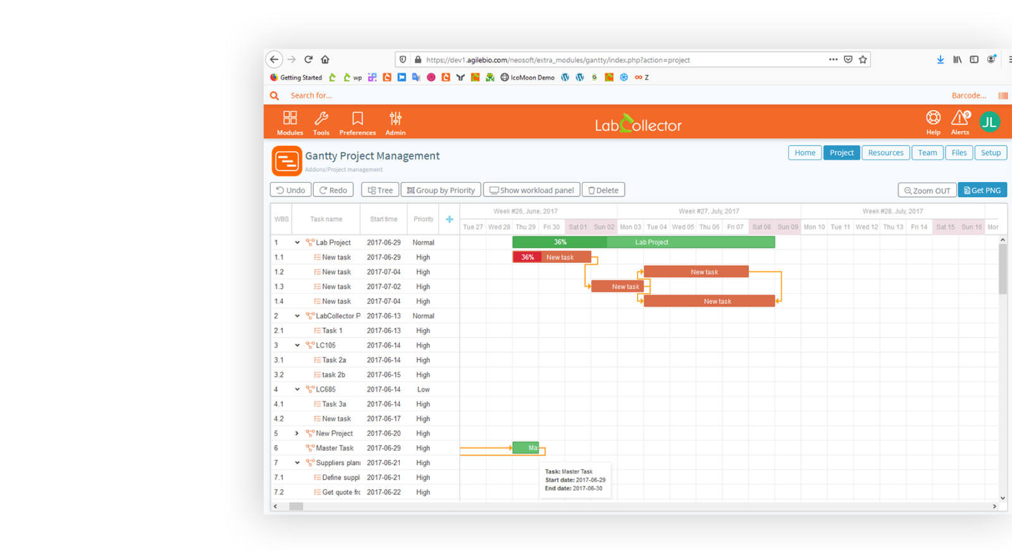Open the Help lifebuoy icon
Screen dimensions: 1012x551
[x=933, y=118]
